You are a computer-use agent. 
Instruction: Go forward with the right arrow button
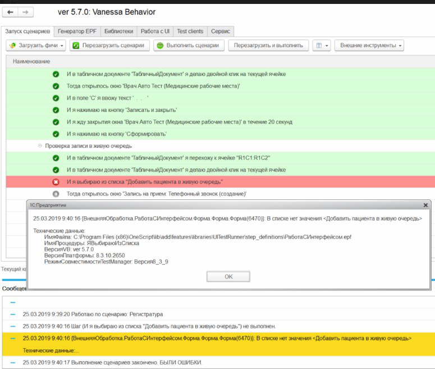pyautogui.click(x=25, y=12)
